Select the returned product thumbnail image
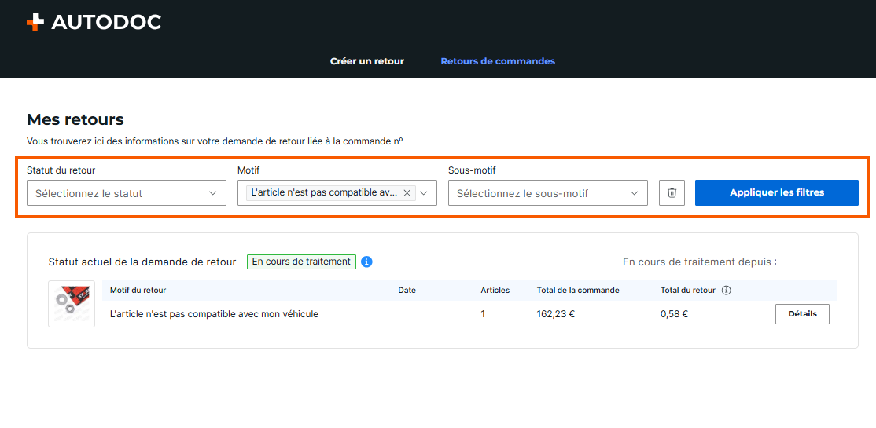This screenshot has height=428, width=876. pyautogui.click(x=72, y=304)
